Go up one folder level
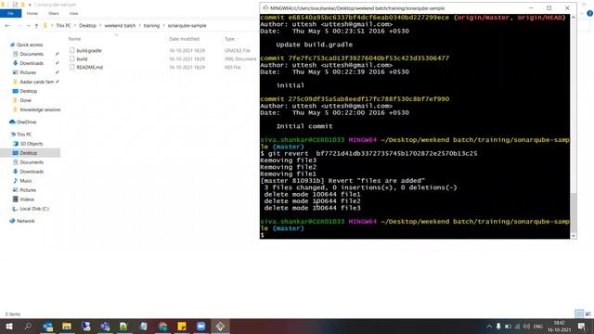 click(36, 26)
